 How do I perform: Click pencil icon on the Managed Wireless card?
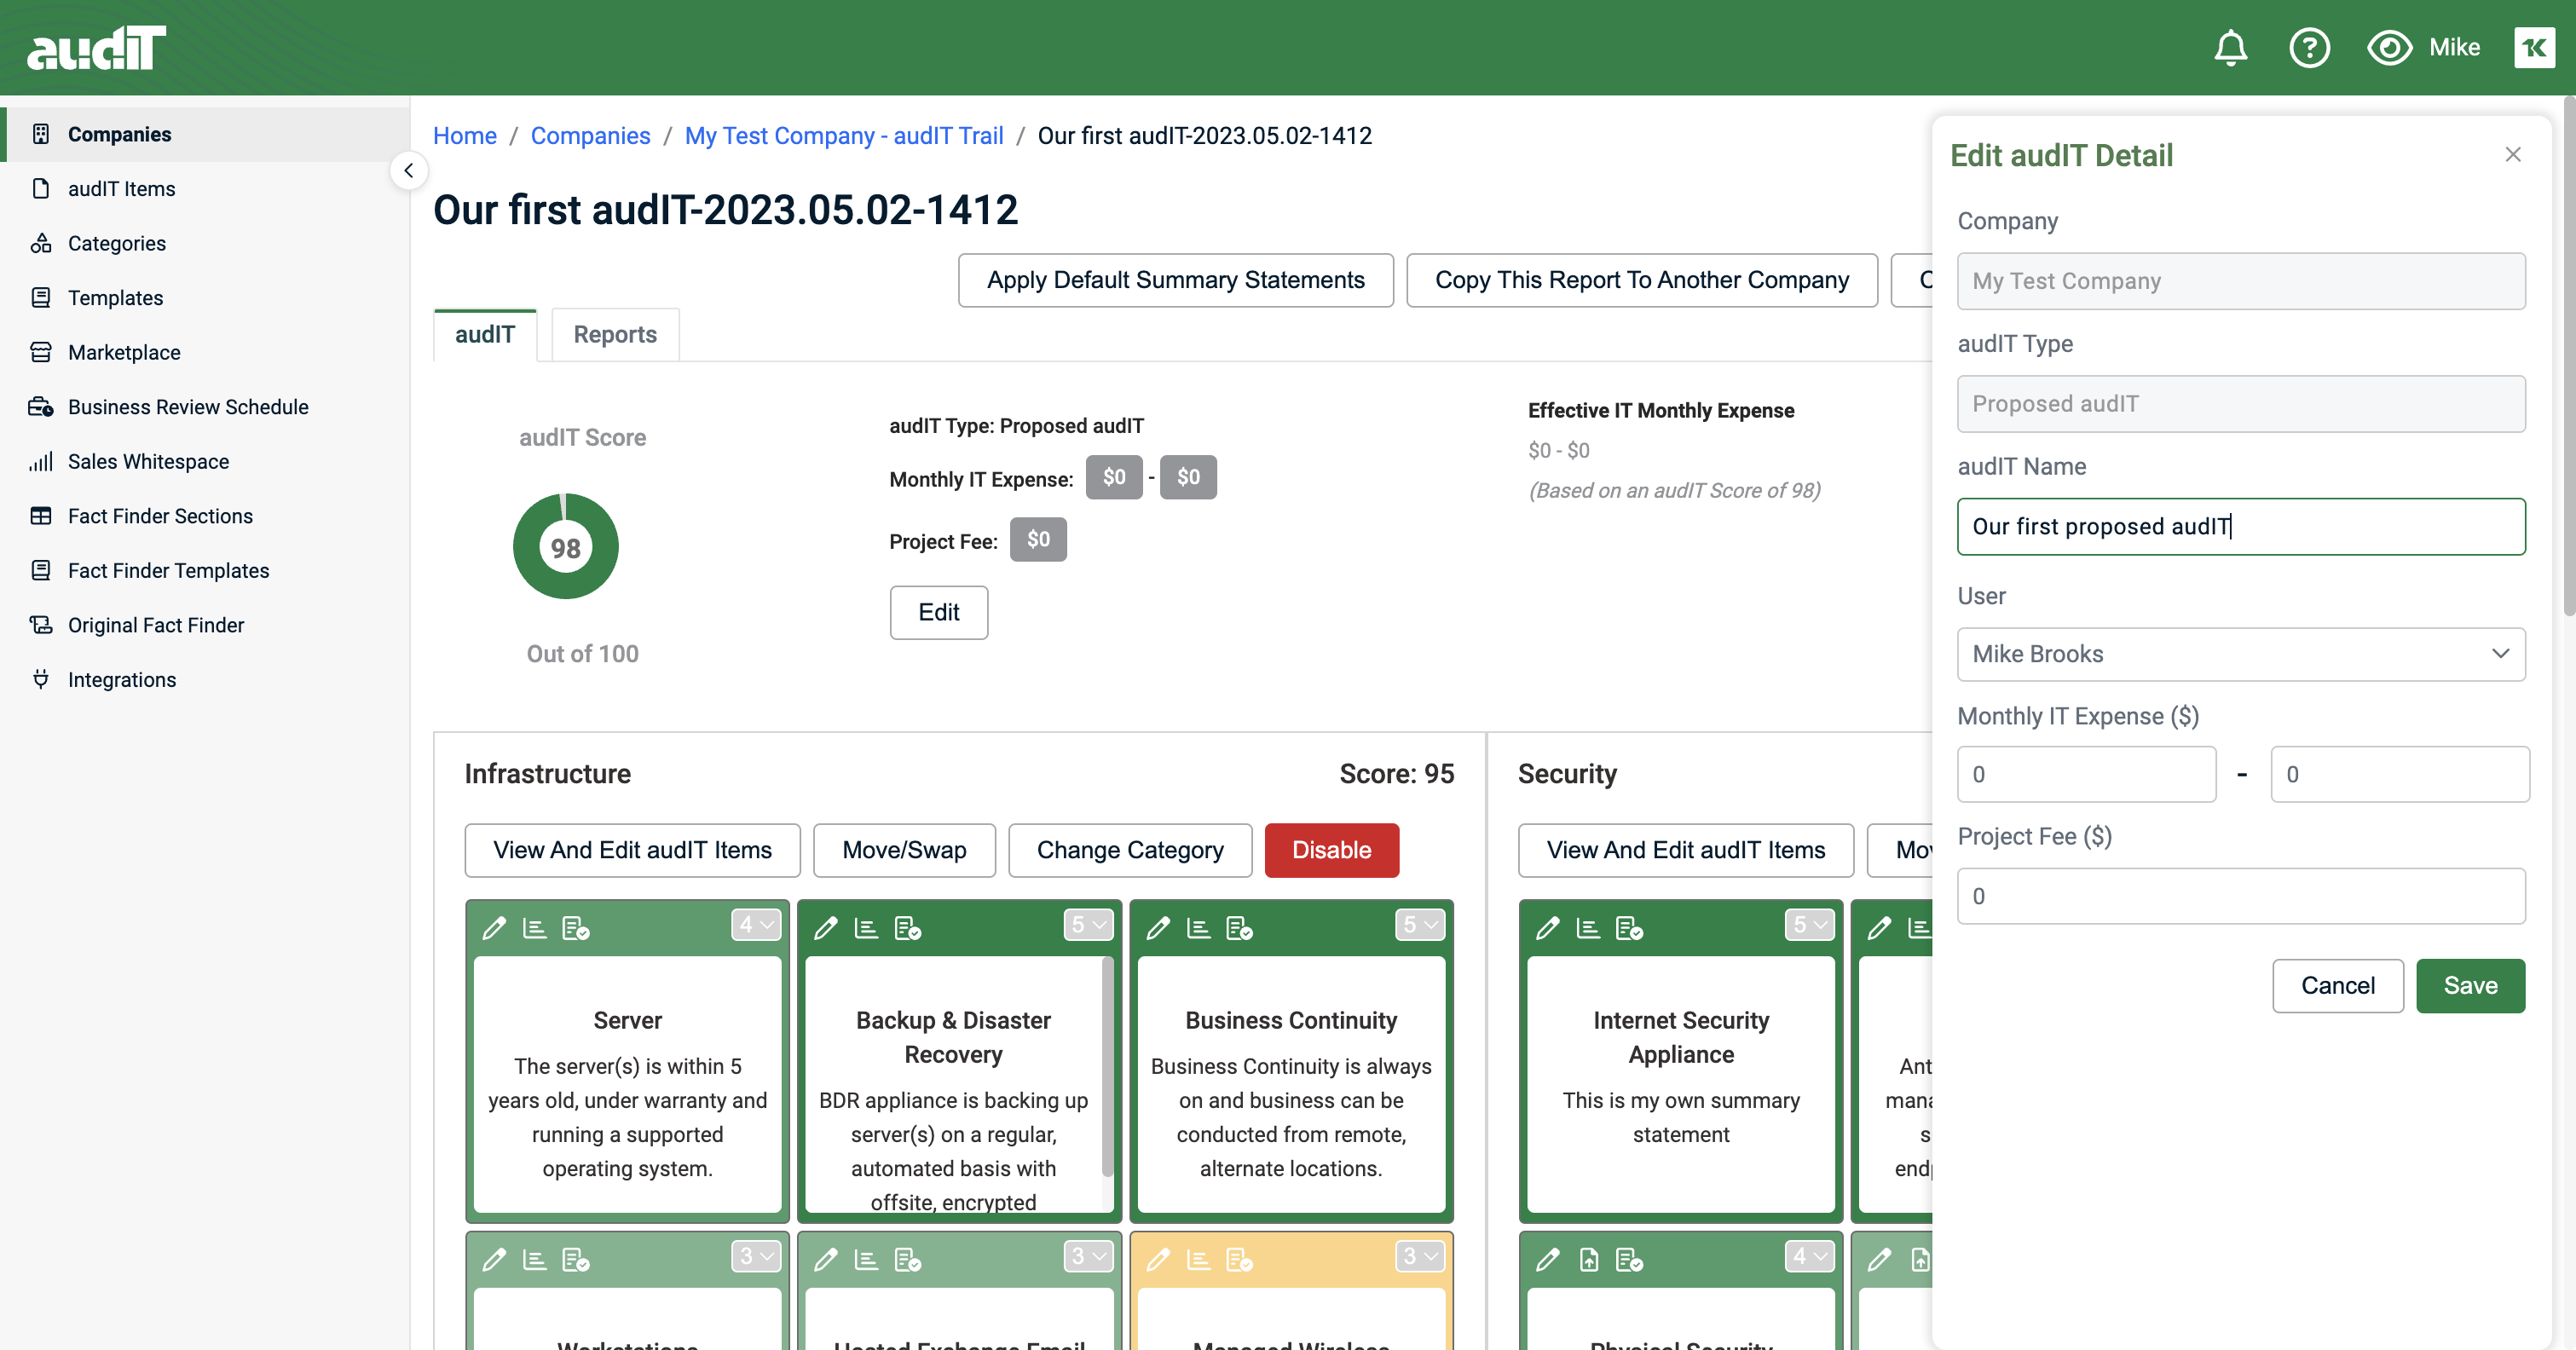pos(1158,1259)
